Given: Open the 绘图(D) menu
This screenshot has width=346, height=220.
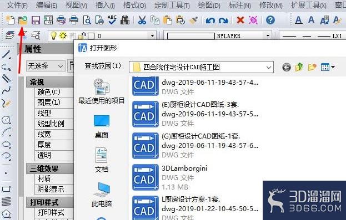Looking at the screenshot, I should (x=209, y=5).
